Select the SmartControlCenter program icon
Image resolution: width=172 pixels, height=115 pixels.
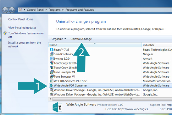[x=52, y=54]
